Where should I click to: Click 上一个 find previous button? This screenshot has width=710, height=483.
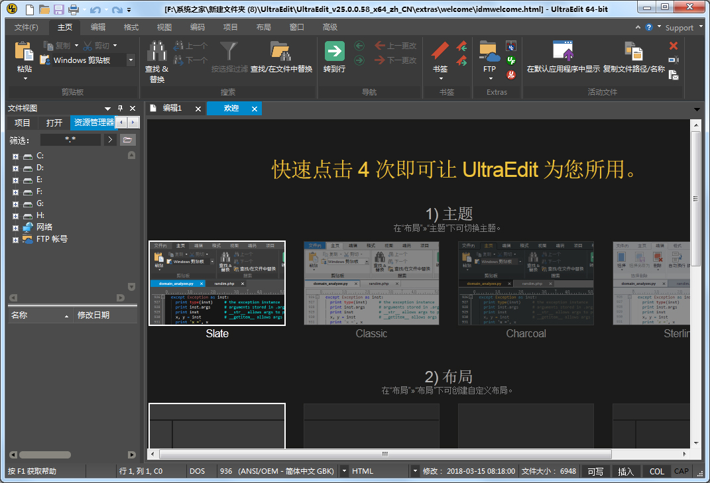[x=191, y=46]
